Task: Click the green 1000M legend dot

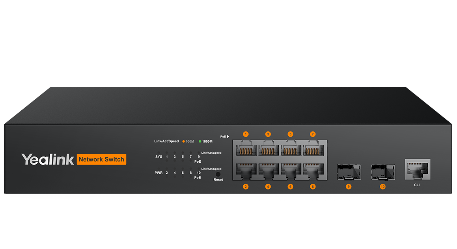Action: coord(200,141)
